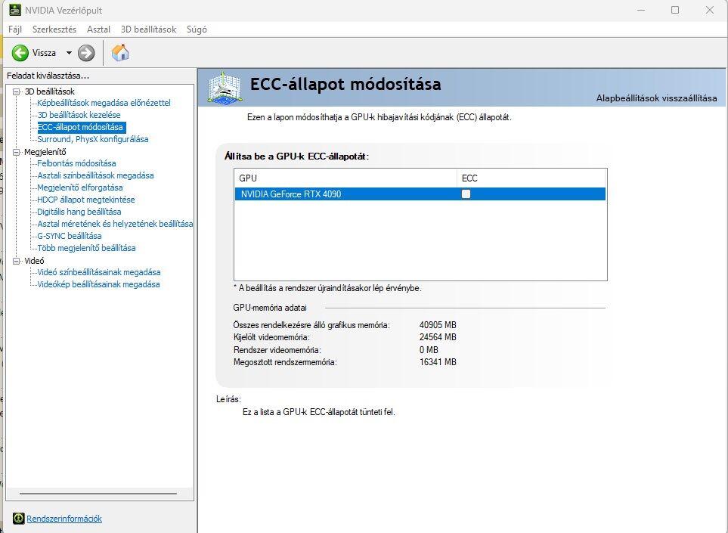Select Videó színbeállításainak megadása
Screen dimensions: 728x533
pyautogui.click(x=99, y=272)
